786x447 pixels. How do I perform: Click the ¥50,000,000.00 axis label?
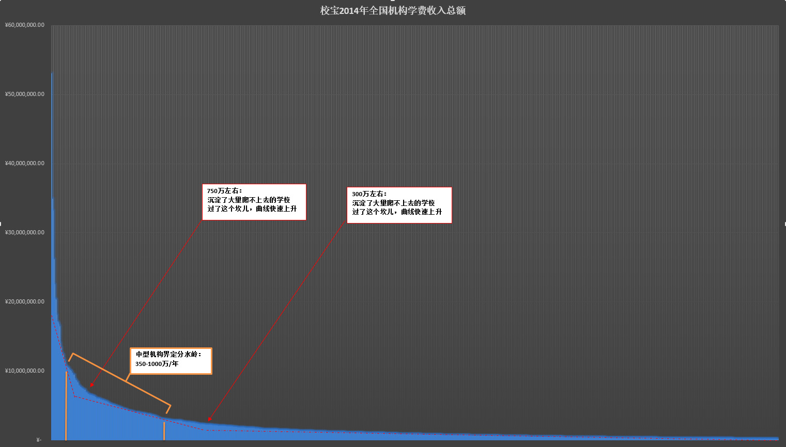(25, 94)
